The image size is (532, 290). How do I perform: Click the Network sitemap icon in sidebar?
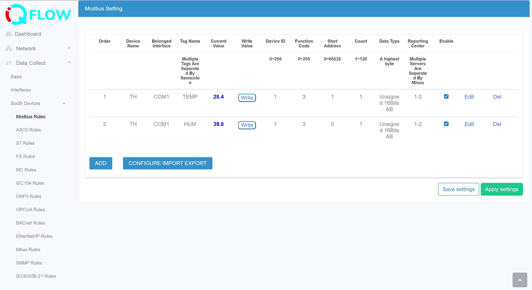[x=8, y=48]
